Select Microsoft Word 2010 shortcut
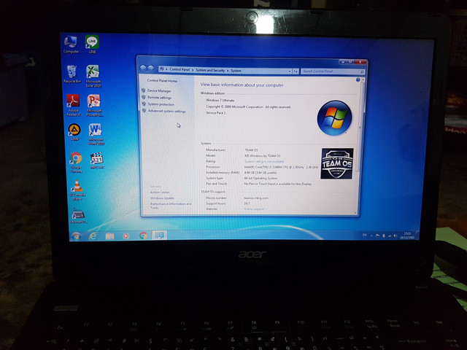The image size is (467, 350). (x=96, y=134)
